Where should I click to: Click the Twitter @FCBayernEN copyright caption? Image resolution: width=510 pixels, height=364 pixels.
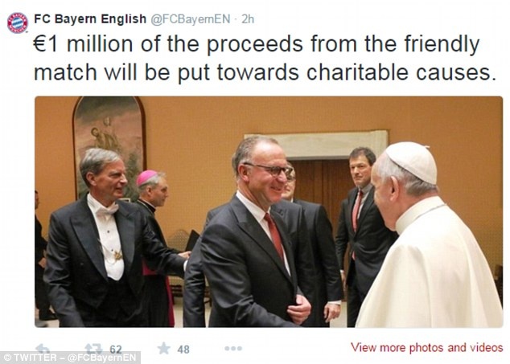click(70, 358)
